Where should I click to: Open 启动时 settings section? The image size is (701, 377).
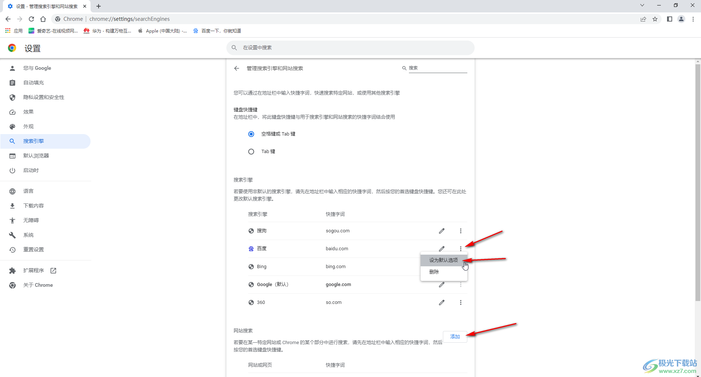45,170
